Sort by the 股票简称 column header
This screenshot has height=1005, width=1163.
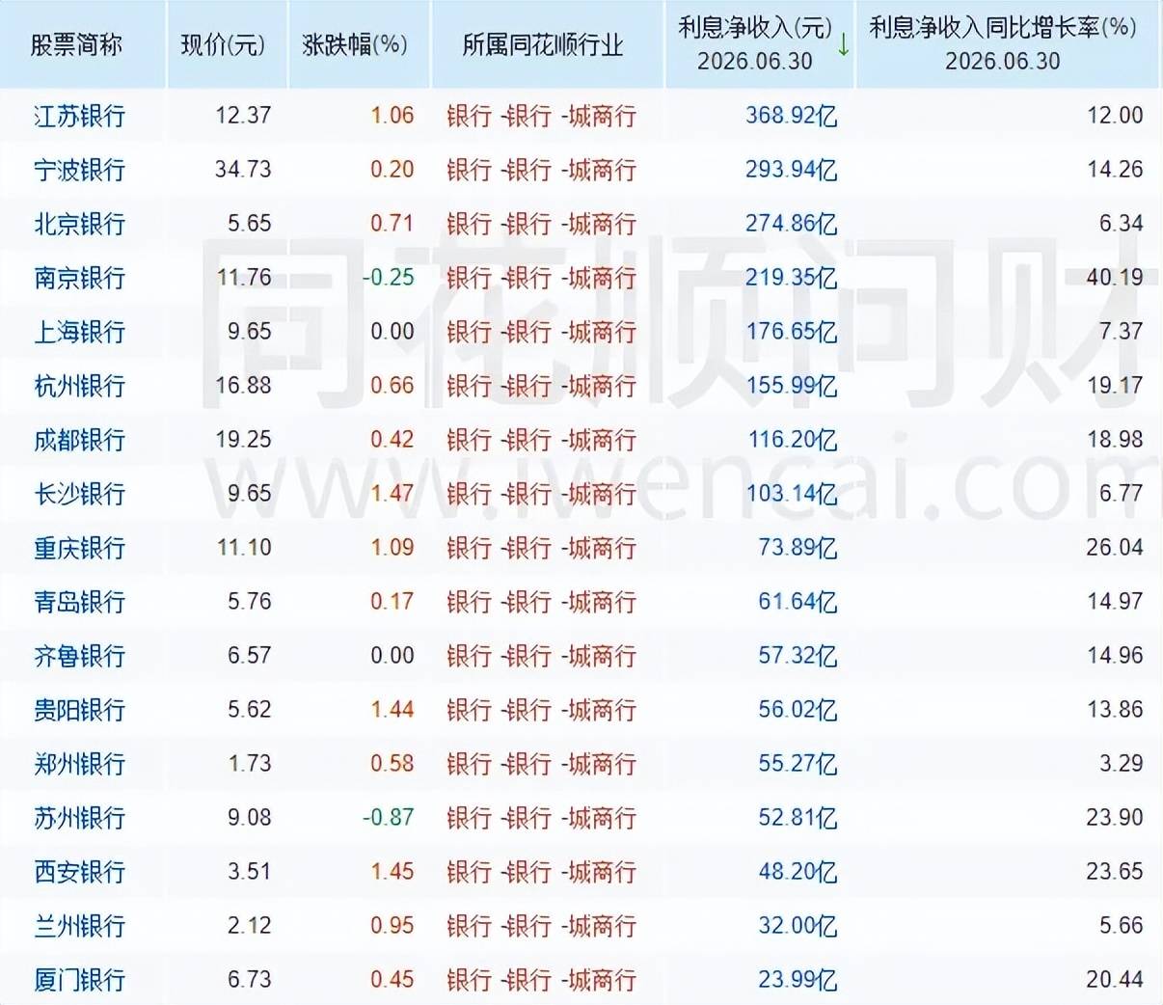(x=77, y=45)
